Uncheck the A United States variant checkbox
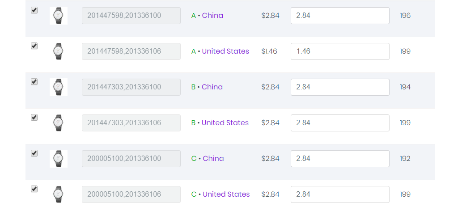462x215 pixels. pos(34,46)
